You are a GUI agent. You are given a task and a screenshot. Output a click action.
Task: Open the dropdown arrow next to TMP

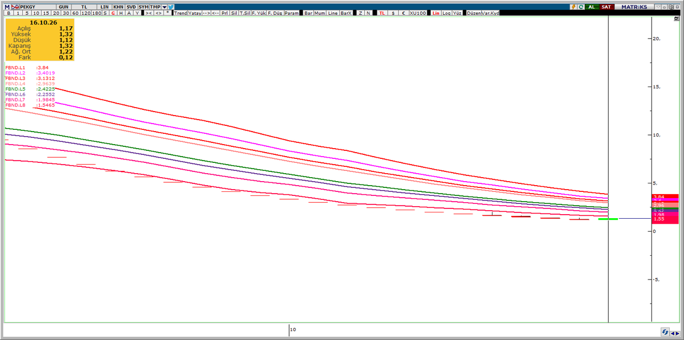[x=164, y=6]
